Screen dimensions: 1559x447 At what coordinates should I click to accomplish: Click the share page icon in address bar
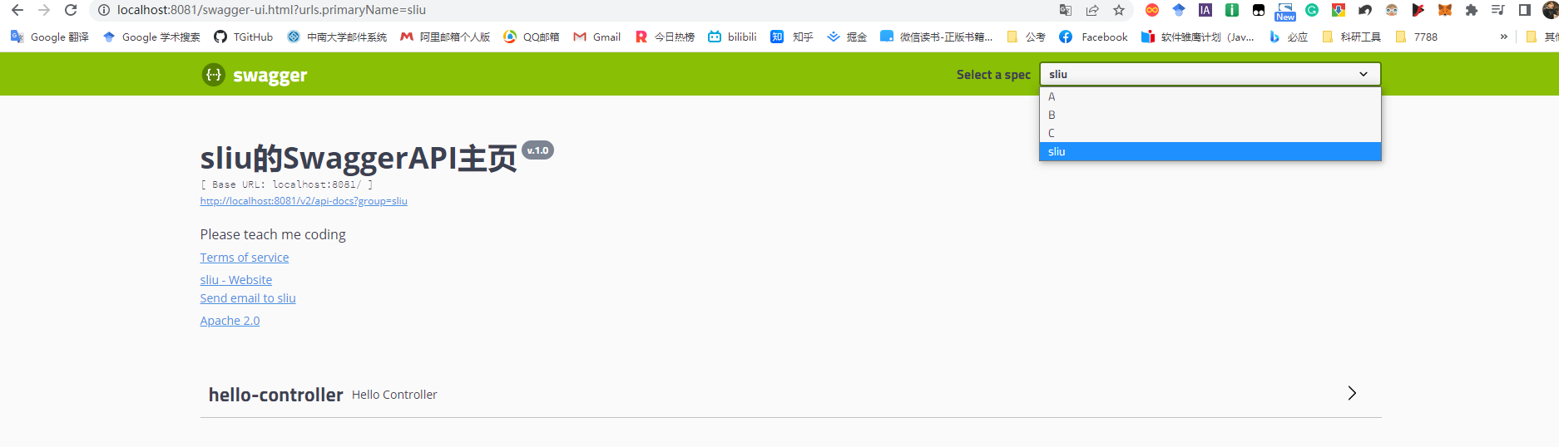1092,10
